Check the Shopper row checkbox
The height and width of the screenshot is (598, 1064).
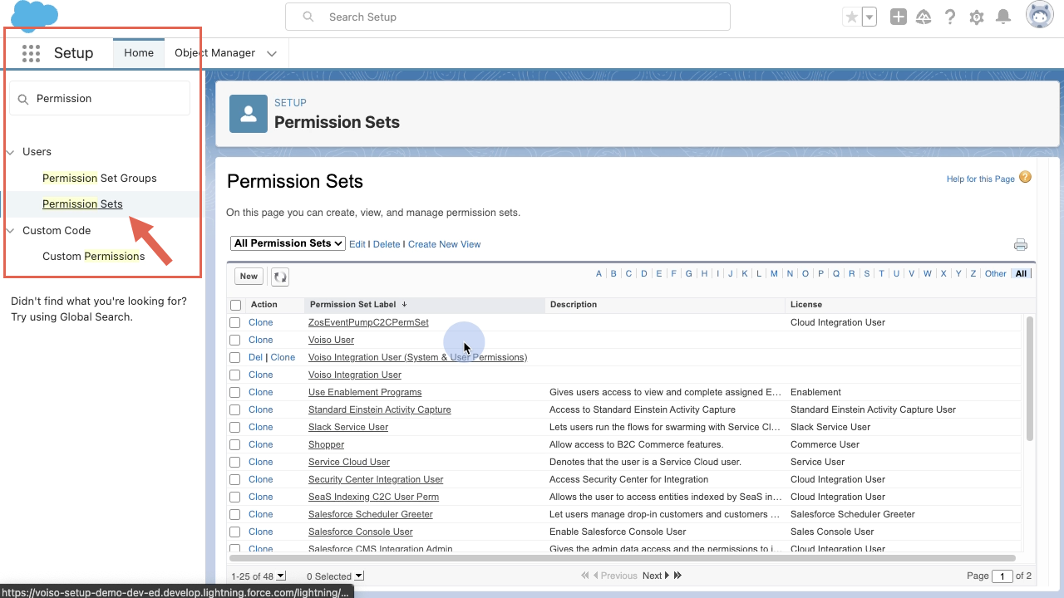[x=235, y=444]
